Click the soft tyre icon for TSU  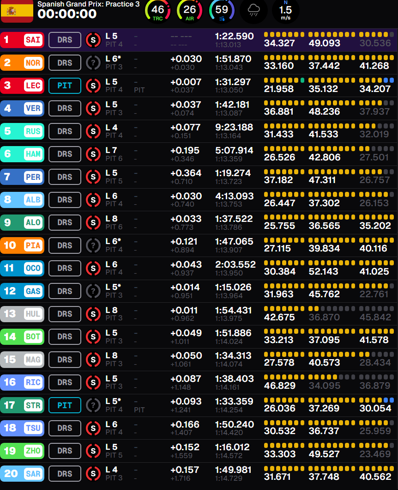coord(93,428)
